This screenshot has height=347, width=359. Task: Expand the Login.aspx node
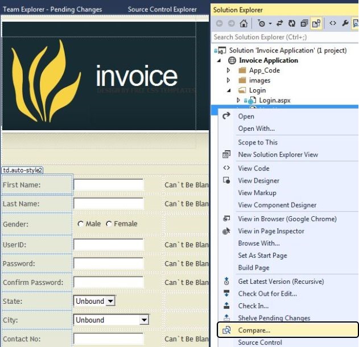[238, 100]
